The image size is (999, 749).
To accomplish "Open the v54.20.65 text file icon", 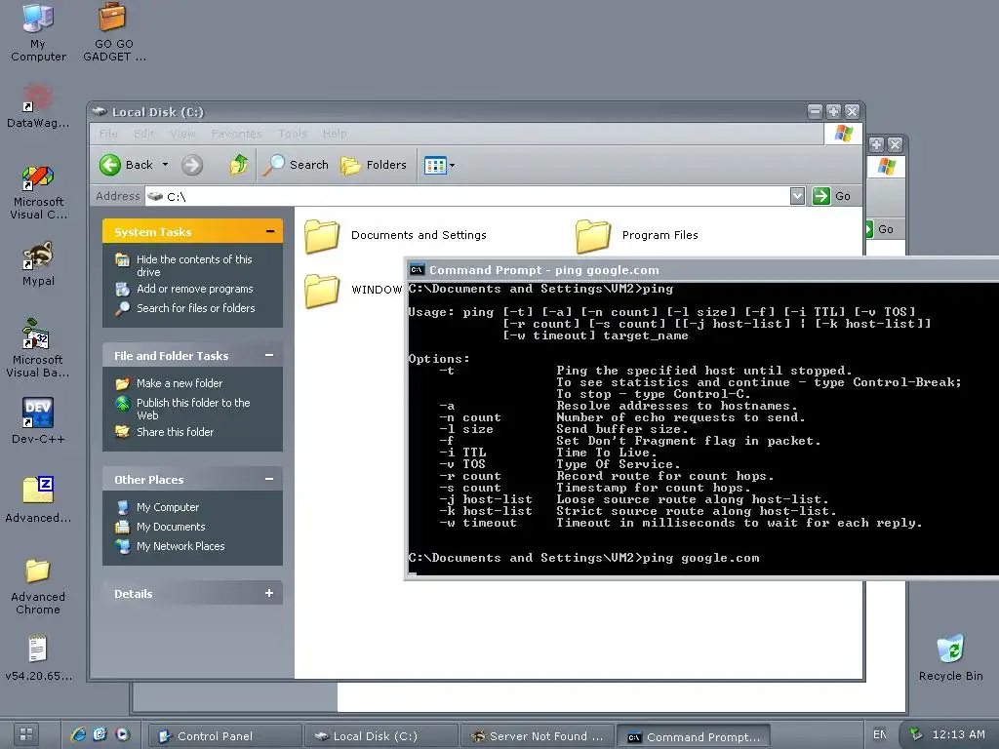I will (38, 657).
